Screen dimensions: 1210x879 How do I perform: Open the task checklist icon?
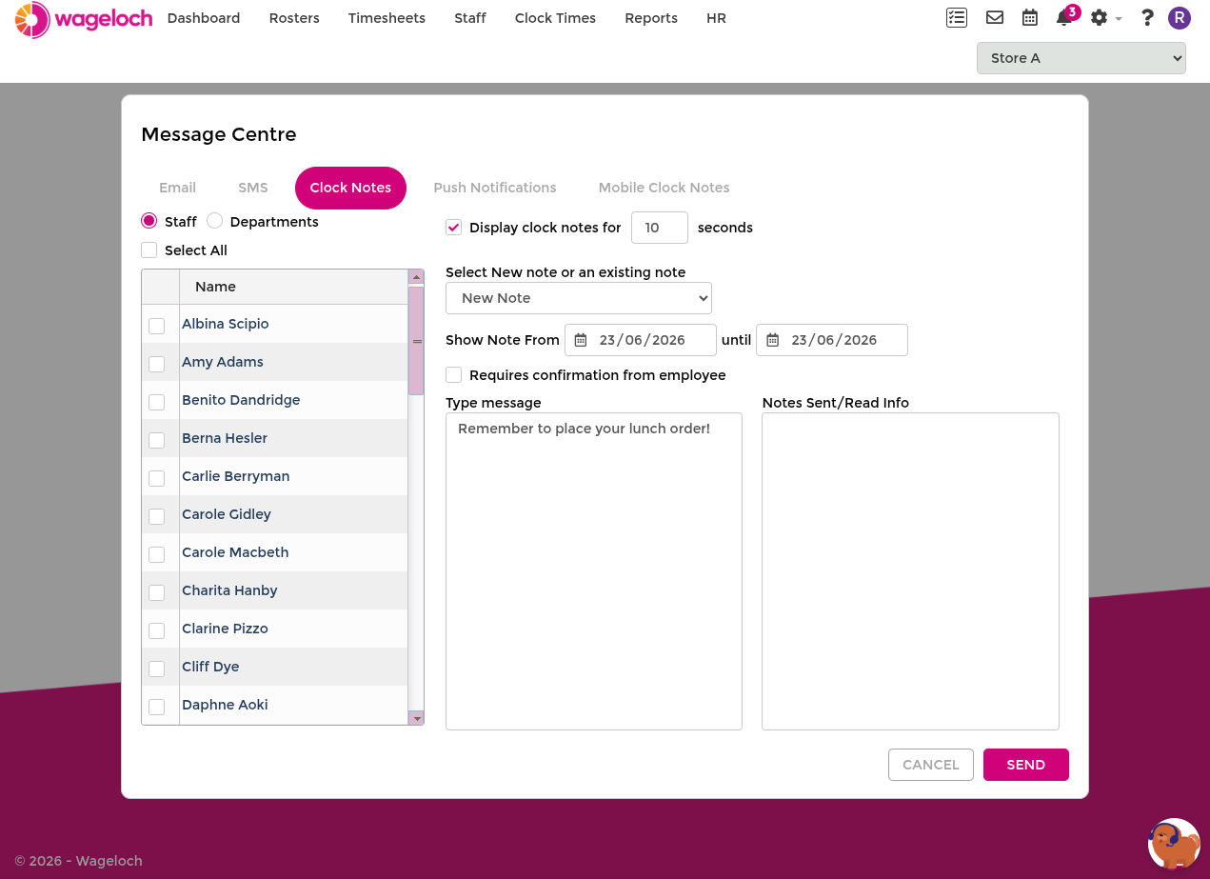click(957, 17)
